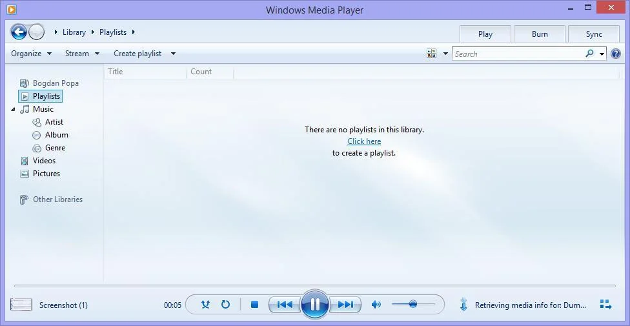This screenshot has height=326, width=630.
Task: Select Bogdan Popa library in the sidebar
Action: point(56,83)
